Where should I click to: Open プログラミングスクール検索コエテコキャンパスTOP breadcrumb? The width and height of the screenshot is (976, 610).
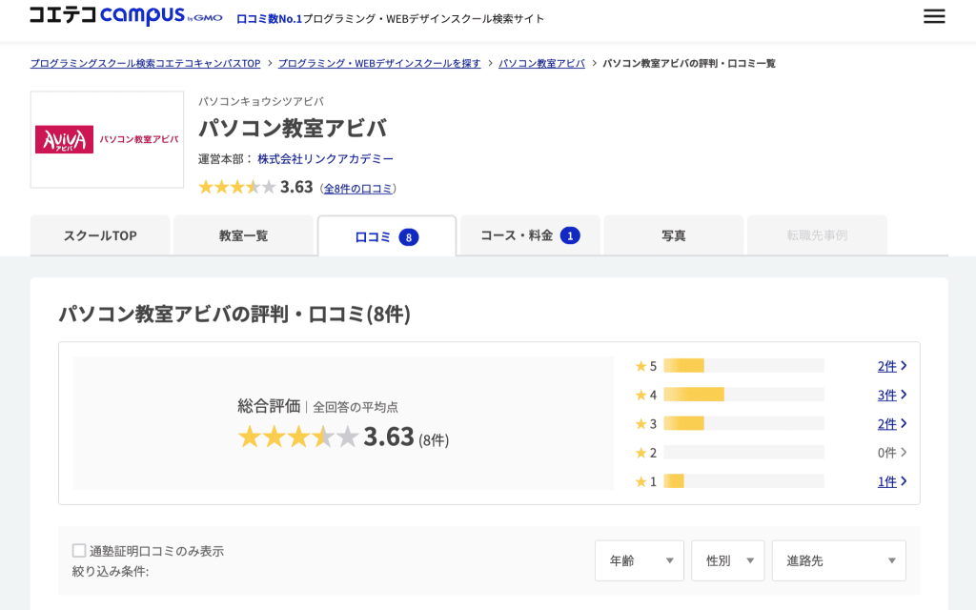(x=145, y=64)
